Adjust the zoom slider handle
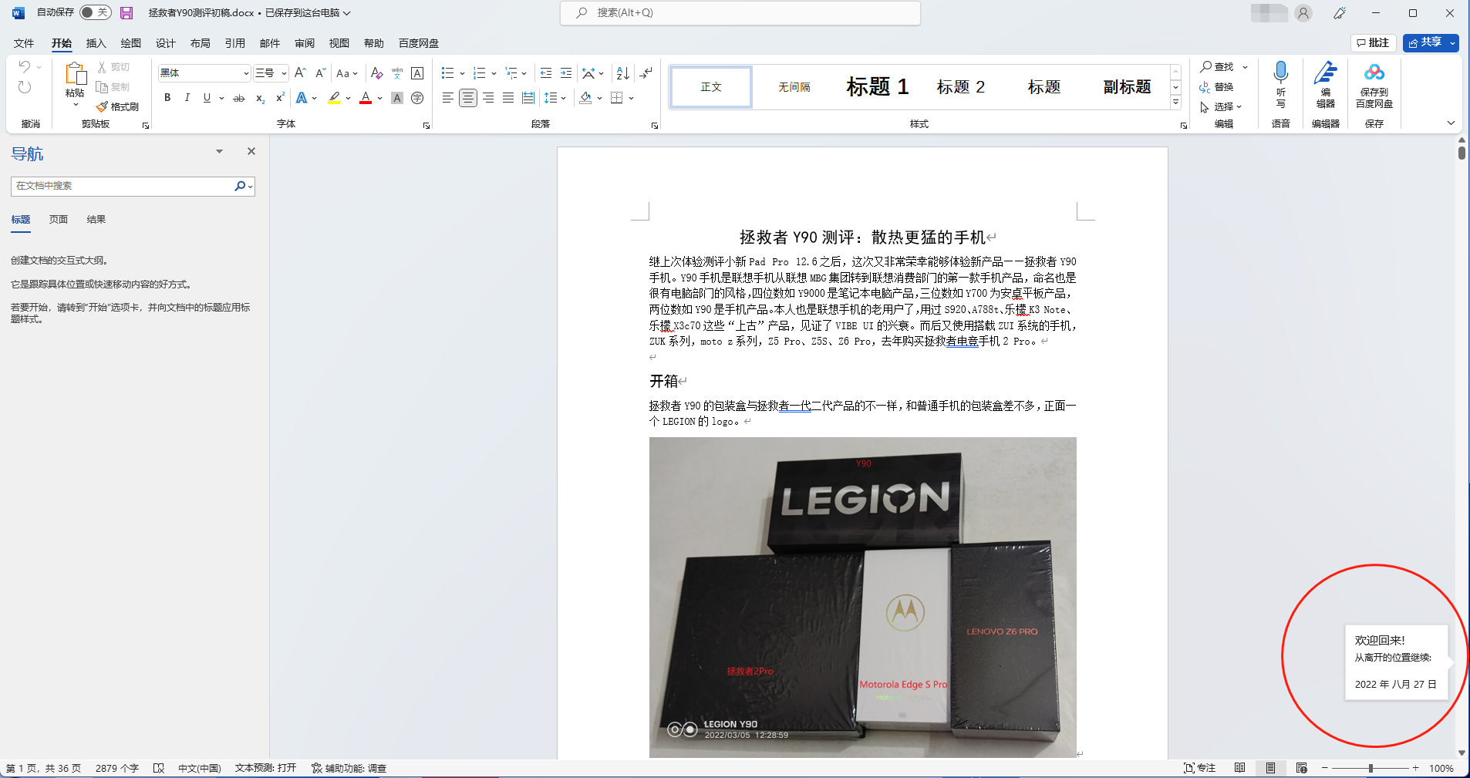 [1371, 768]
